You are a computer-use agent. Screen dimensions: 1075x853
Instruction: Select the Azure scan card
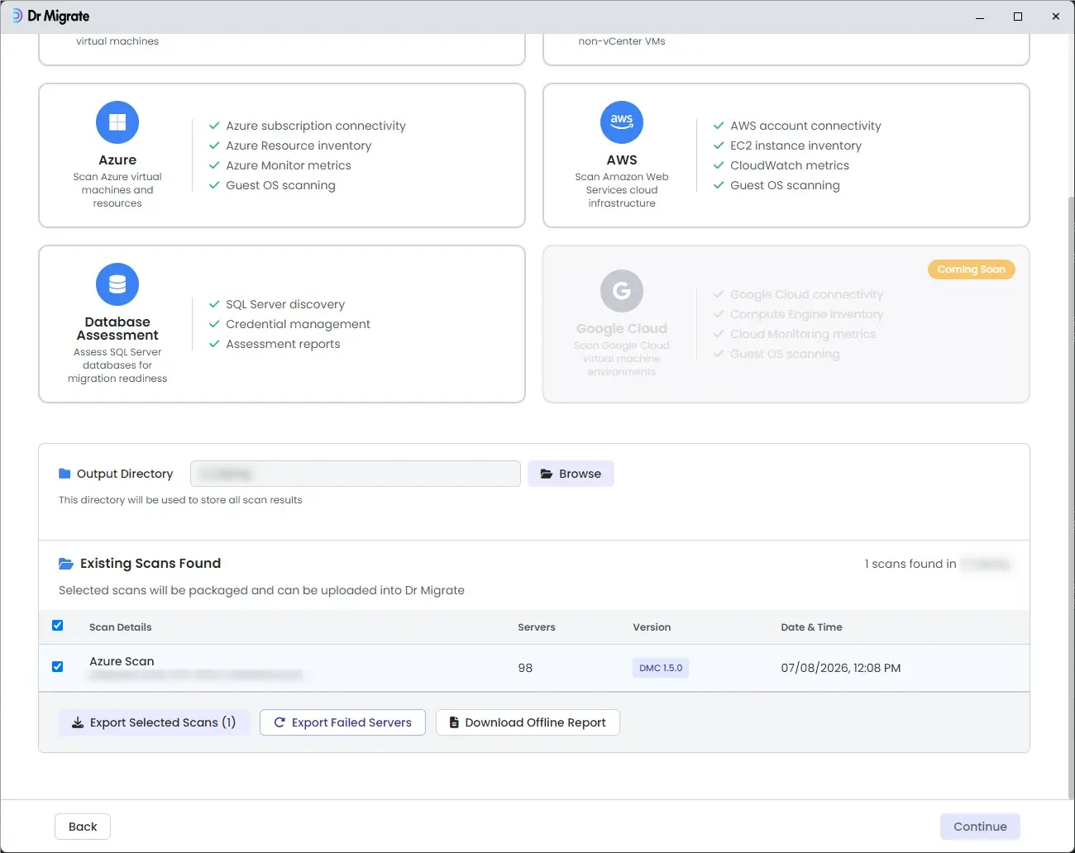282,155
